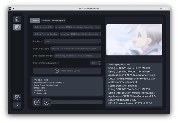Open the Backend ncnn dropdown

pos(72,41)
